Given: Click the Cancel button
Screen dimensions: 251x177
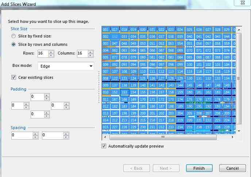Looking at the screenshot, I should [232, 168].
